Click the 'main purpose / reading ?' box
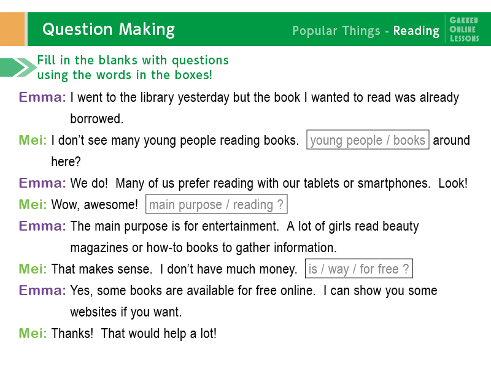Viewport: 491px width, 368px height. pyautogui.click(x=217, y=204)
